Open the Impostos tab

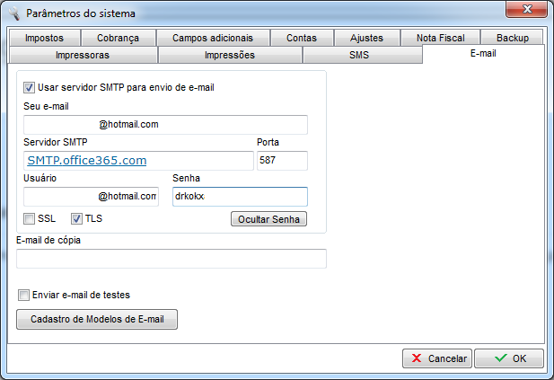tap(44, 38)
